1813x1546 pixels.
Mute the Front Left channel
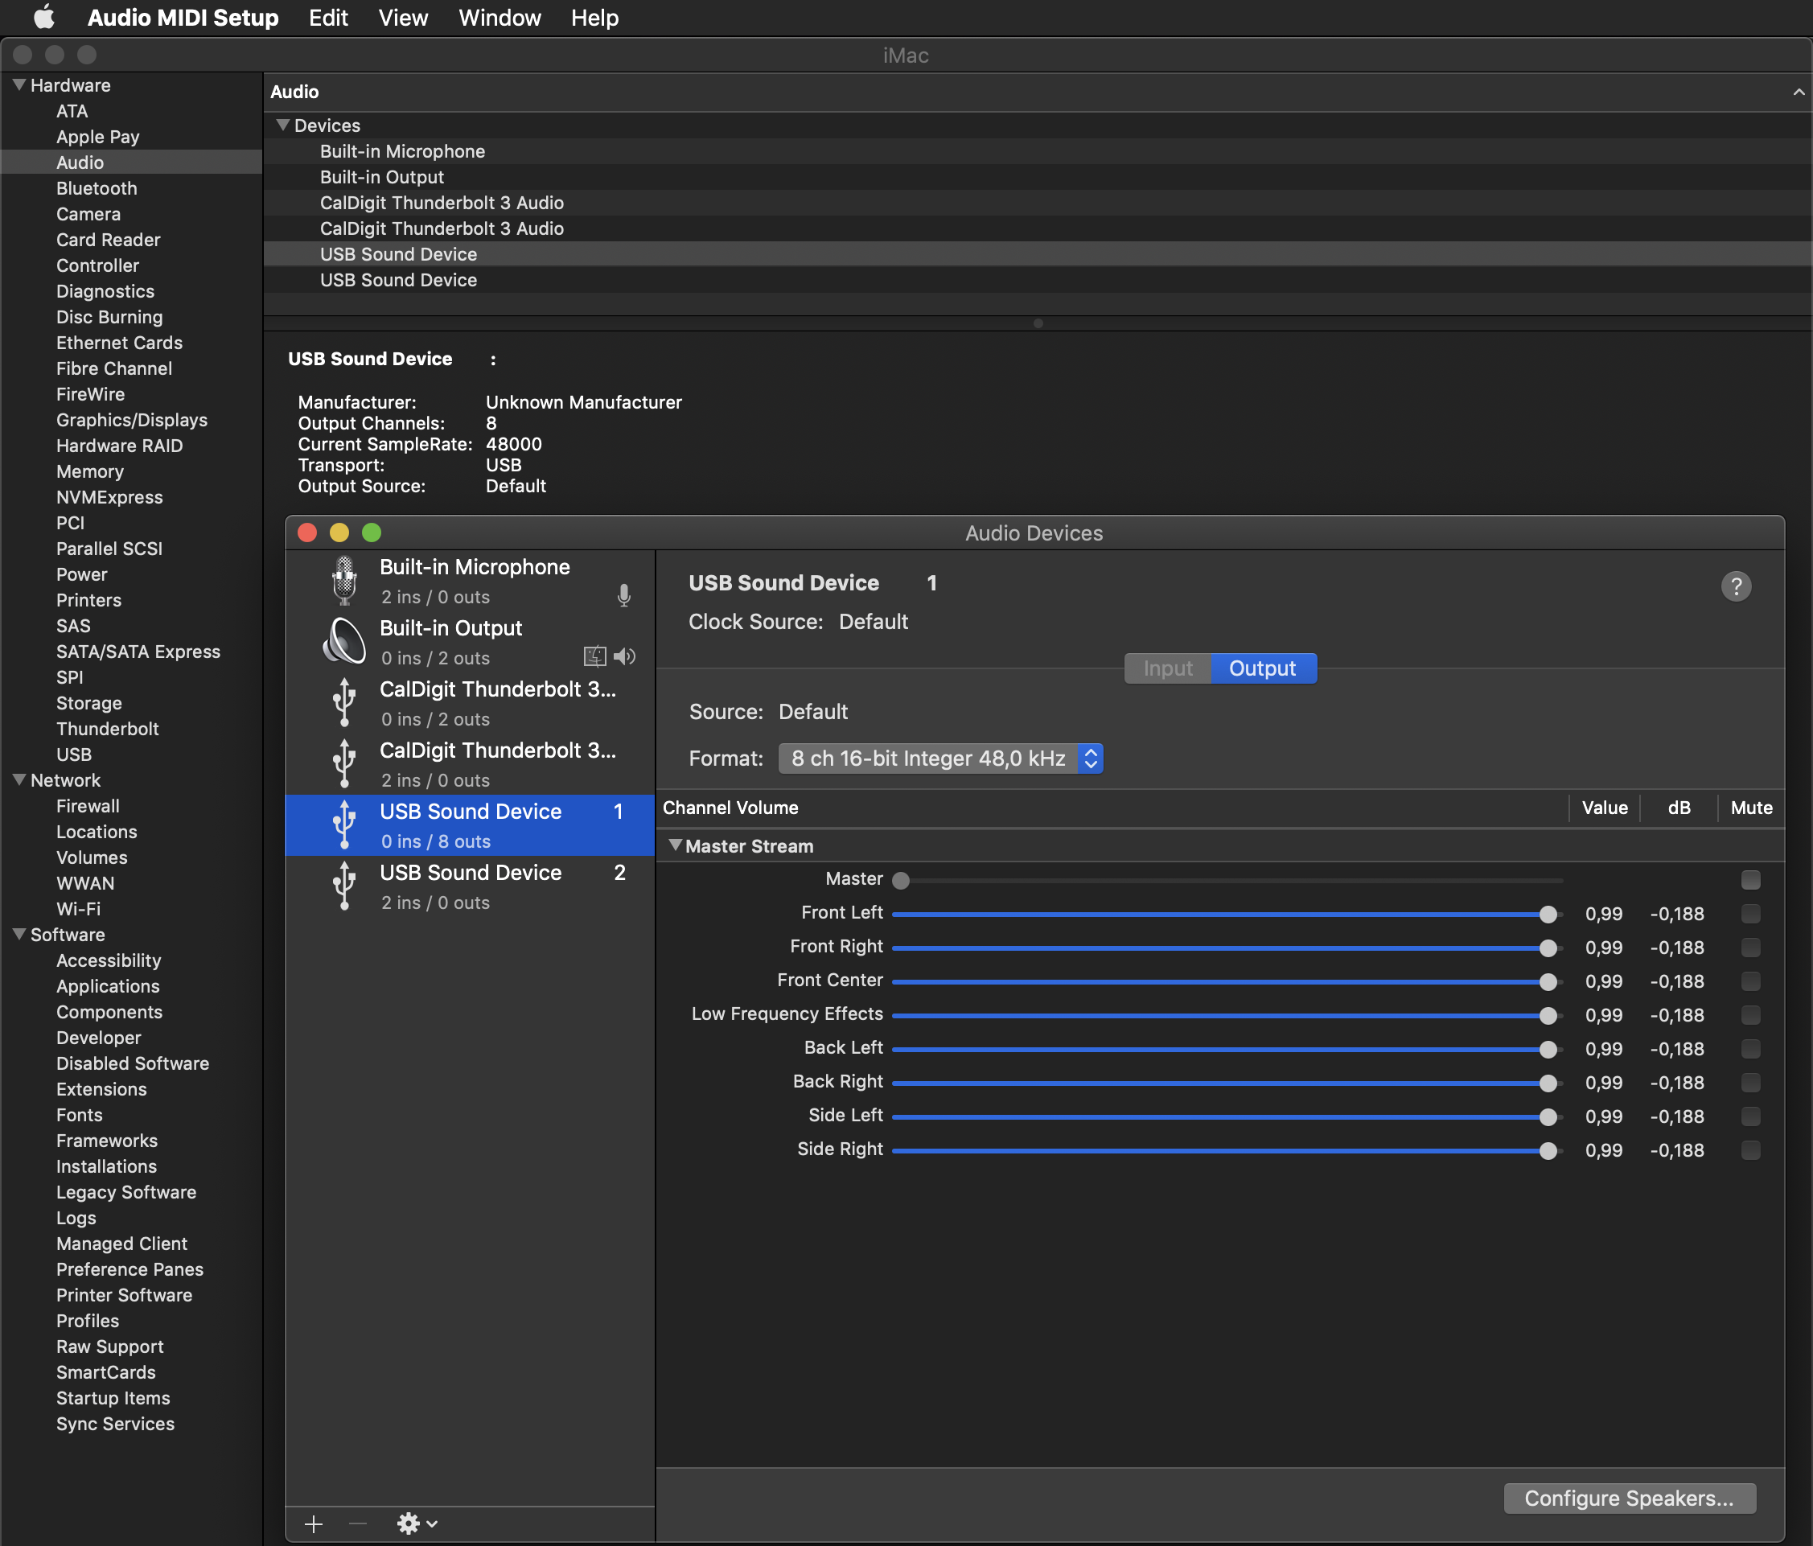[x=1750, y=914]
